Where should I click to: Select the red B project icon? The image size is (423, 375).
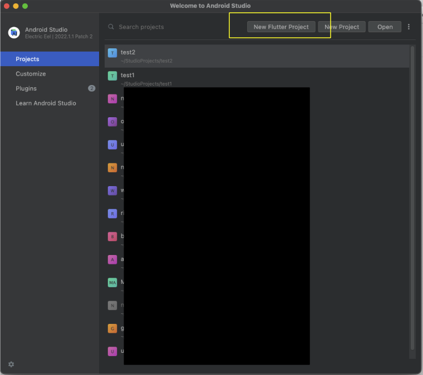(112, 237)
